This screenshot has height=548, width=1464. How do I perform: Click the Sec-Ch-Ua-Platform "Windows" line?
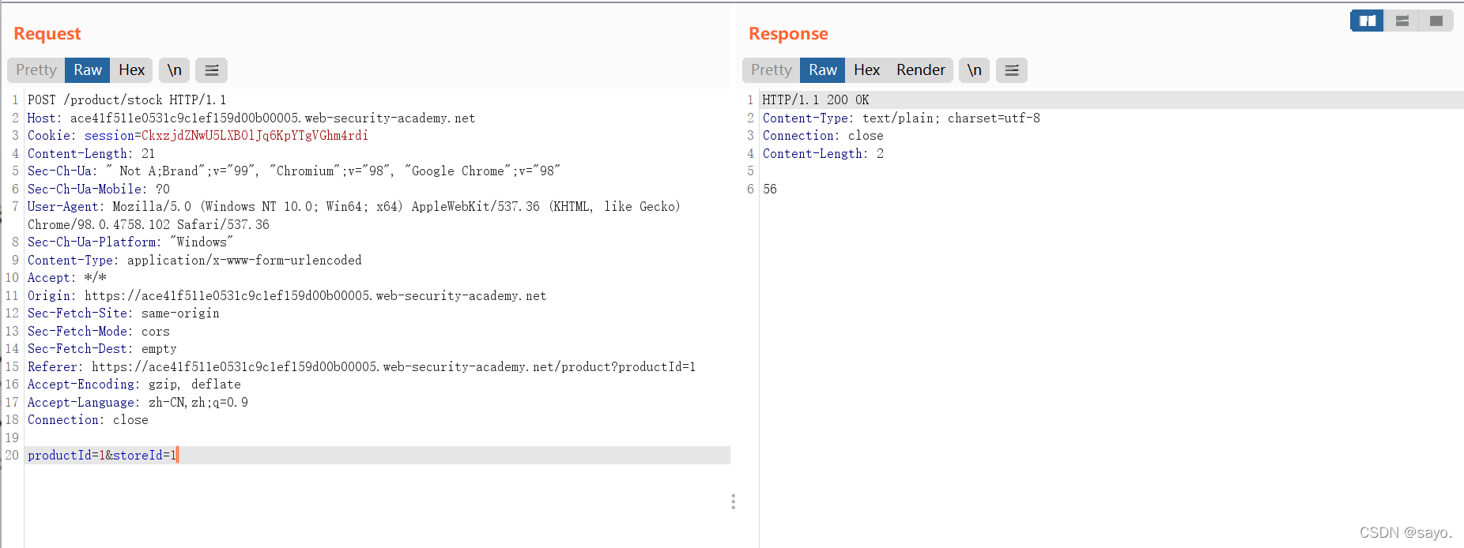[130, 242]
